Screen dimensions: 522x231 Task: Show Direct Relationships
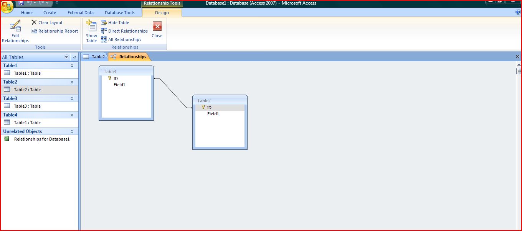[x=124, y=31]
